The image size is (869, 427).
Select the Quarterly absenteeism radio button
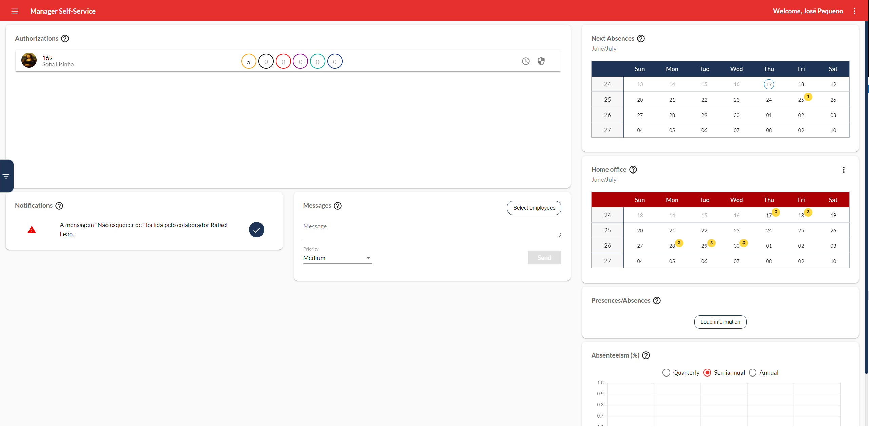666,372
